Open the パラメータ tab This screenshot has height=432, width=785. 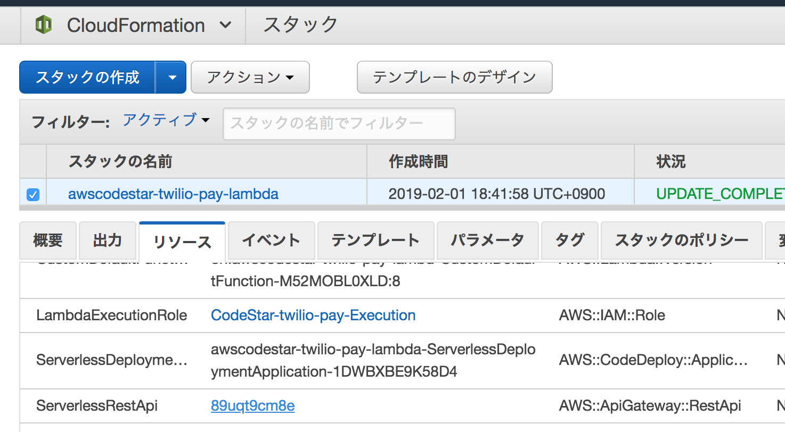(x=487, y=240)
